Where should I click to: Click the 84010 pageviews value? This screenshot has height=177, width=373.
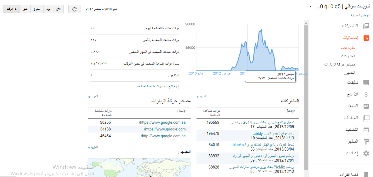pyautogui.click(x=214, y=144)
